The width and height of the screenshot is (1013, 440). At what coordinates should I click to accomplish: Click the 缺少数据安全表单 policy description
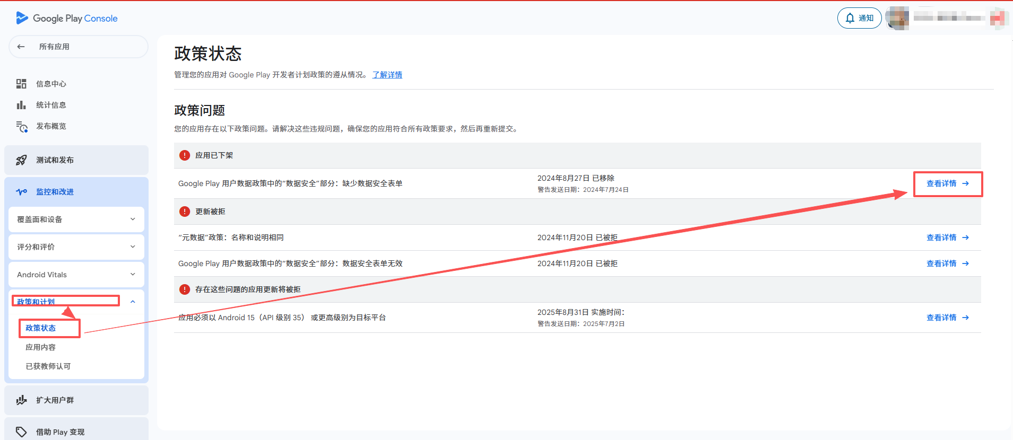point(290,183)
